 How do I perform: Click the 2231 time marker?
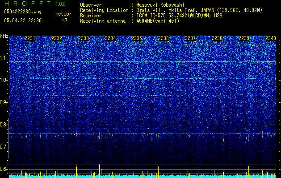tap(30, 38)
